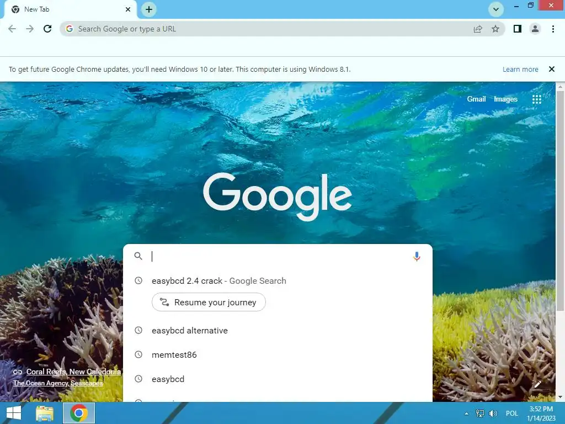The height and width of the screenshot is (424, 565).
Task: Start voice search with the microphone
Action: (x=417, y=256)
